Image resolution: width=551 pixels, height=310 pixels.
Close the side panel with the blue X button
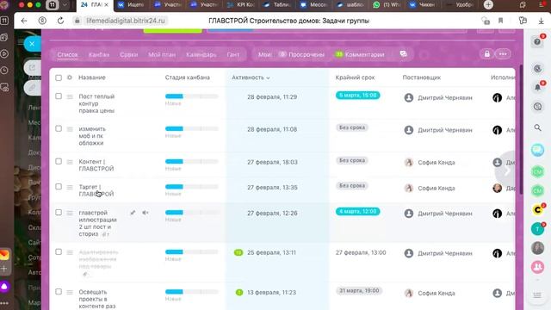32,44
